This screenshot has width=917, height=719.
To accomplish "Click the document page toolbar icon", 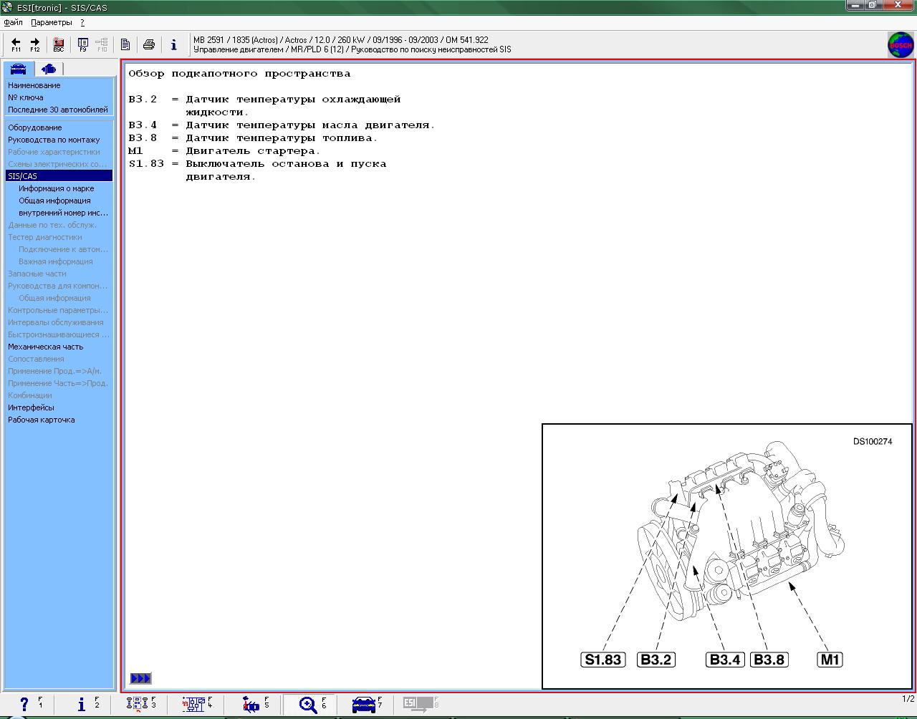I will click(125, 44).
